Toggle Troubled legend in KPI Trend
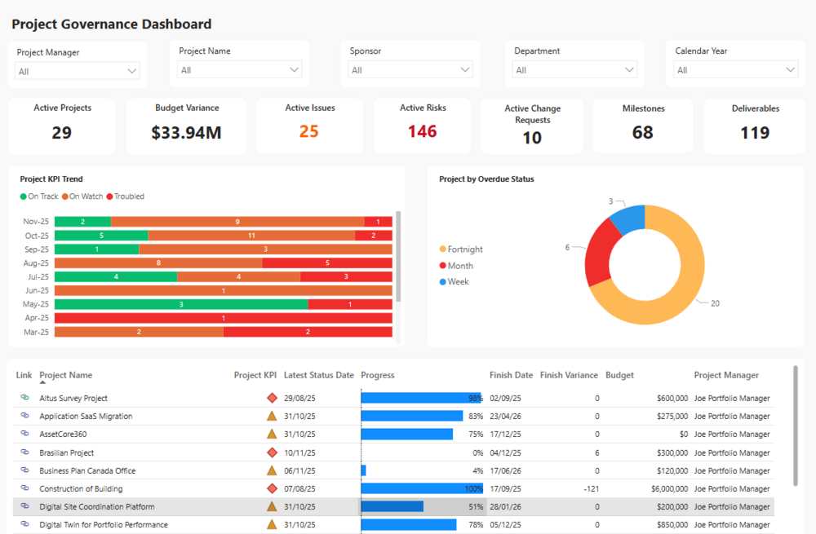This screenshot has width=816, height=534. coord(125,196)
